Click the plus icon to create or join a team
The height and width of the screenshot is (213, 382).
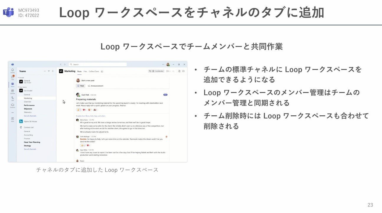pyautogui.click(x=53, y=71)
